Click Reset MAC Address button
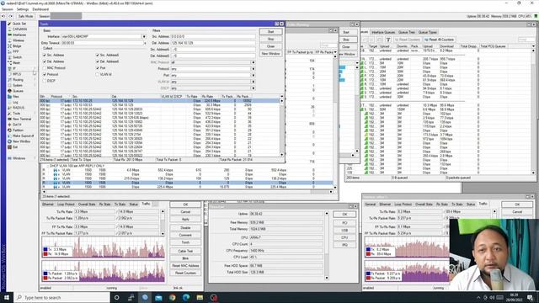 (x=185, y=266)
